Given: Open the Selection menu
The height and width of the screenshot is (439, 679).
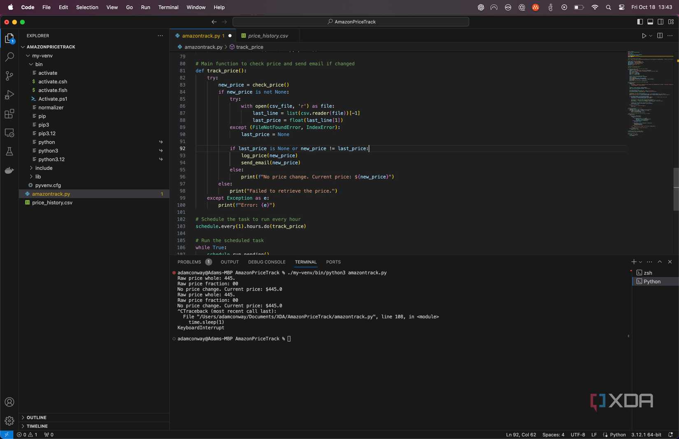Looking at the screenshot, I should (87, 7).
